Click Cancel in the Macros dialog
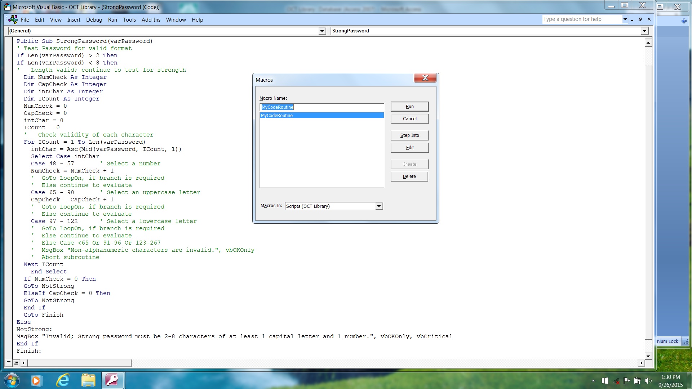692x389 pixels. point(410,119)
